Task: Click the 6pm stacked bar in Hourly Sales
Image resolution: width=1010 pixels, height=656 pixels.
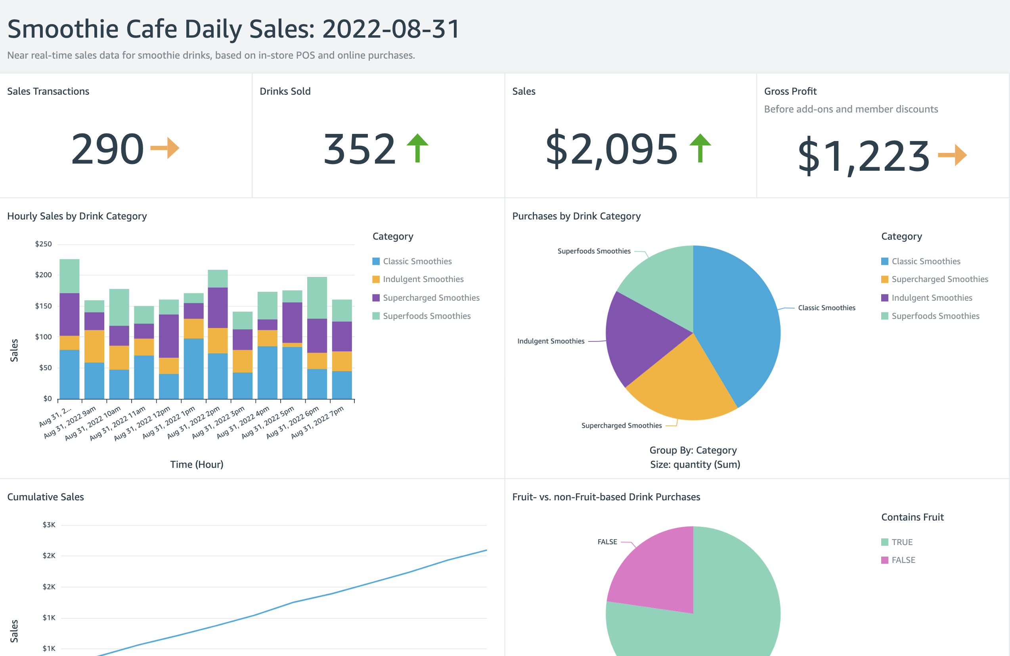Action: pos(317,338)
